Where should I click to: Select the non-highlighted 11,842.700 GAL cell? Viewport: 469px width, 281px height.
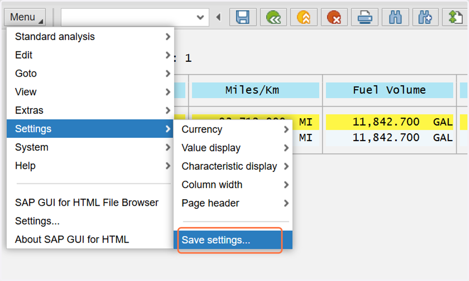[389, 138]
